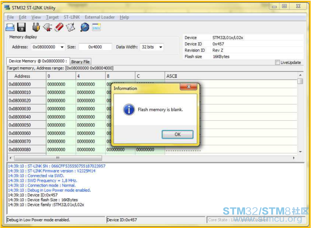Open the SWV viewer icon
The height and width of the screenshot is (228, 311).
pos(96,27)
